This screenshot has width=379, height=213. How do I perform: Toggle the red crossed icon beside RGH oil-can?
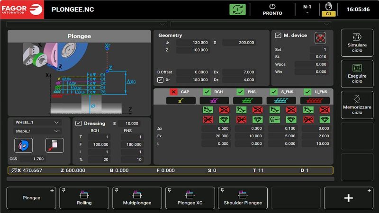[224, 110]
